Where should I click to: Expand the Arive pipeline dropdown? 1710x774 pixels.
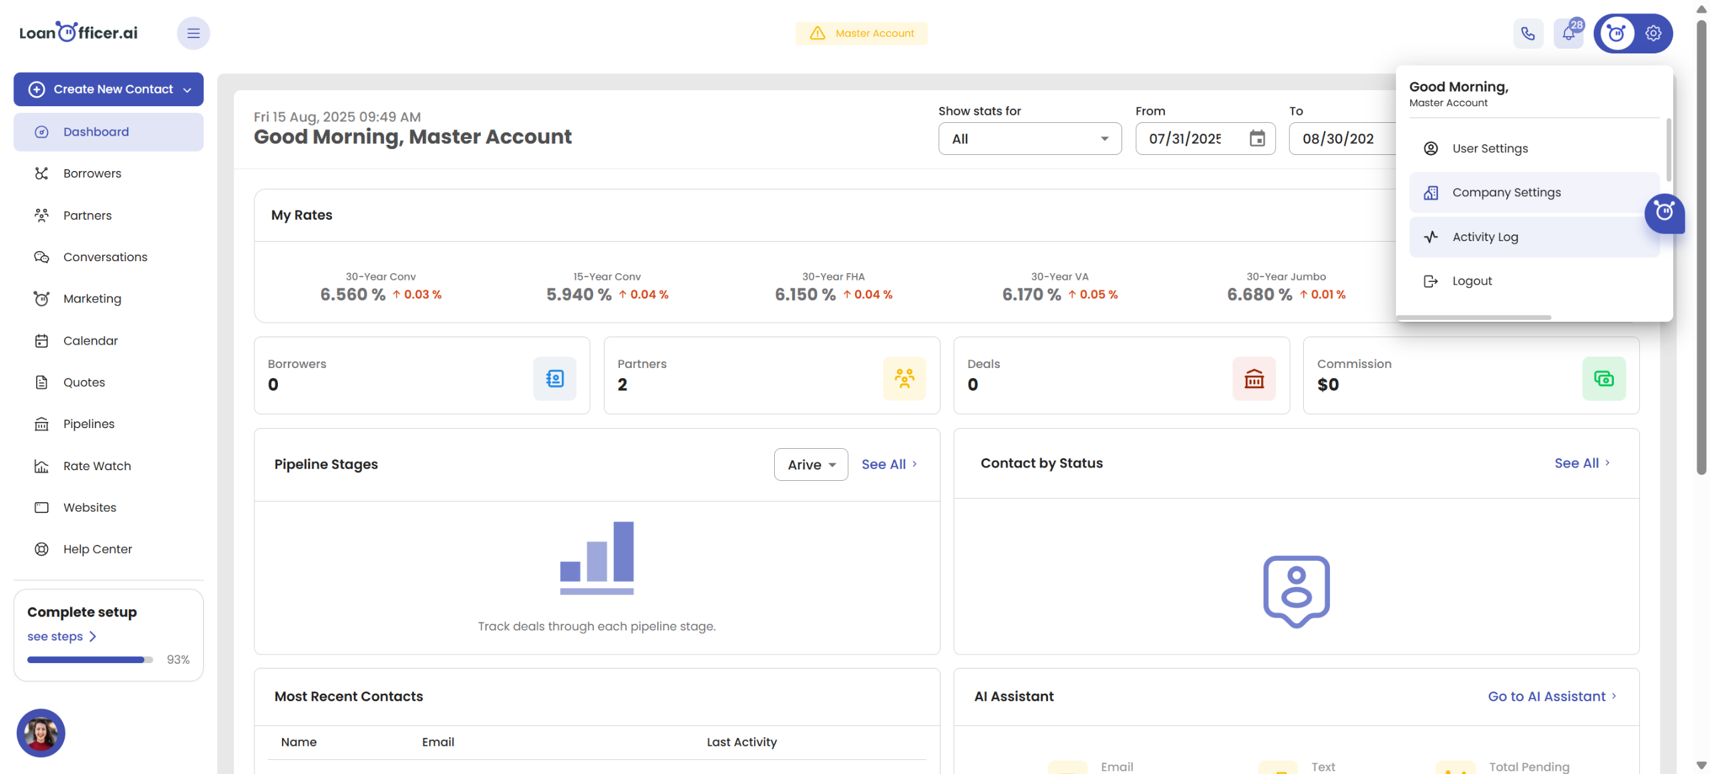click(x=811, y=464)
